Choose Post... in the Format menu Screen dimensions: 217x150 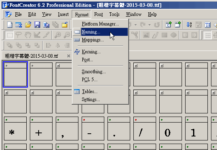click(100, 60)
